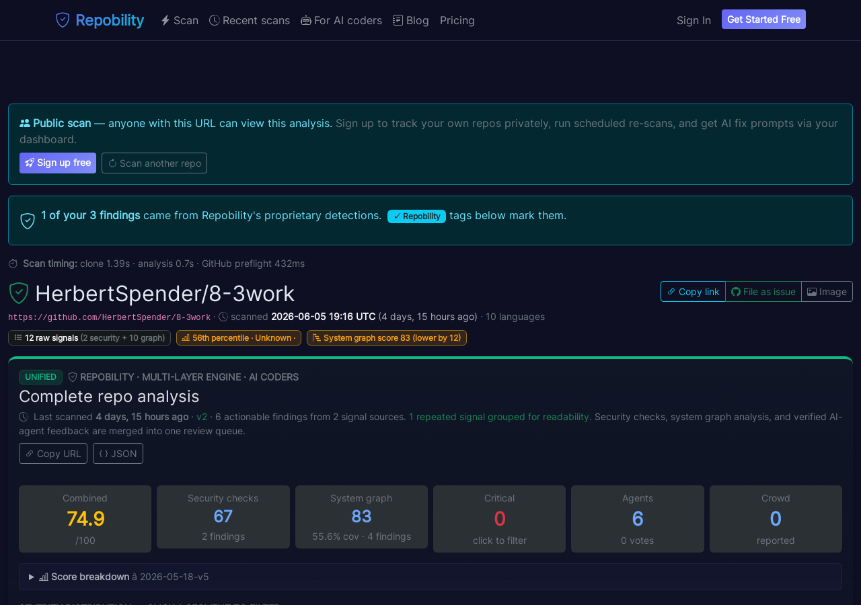
Task: Click shield icon in findings banner
Action: [28, 221]
